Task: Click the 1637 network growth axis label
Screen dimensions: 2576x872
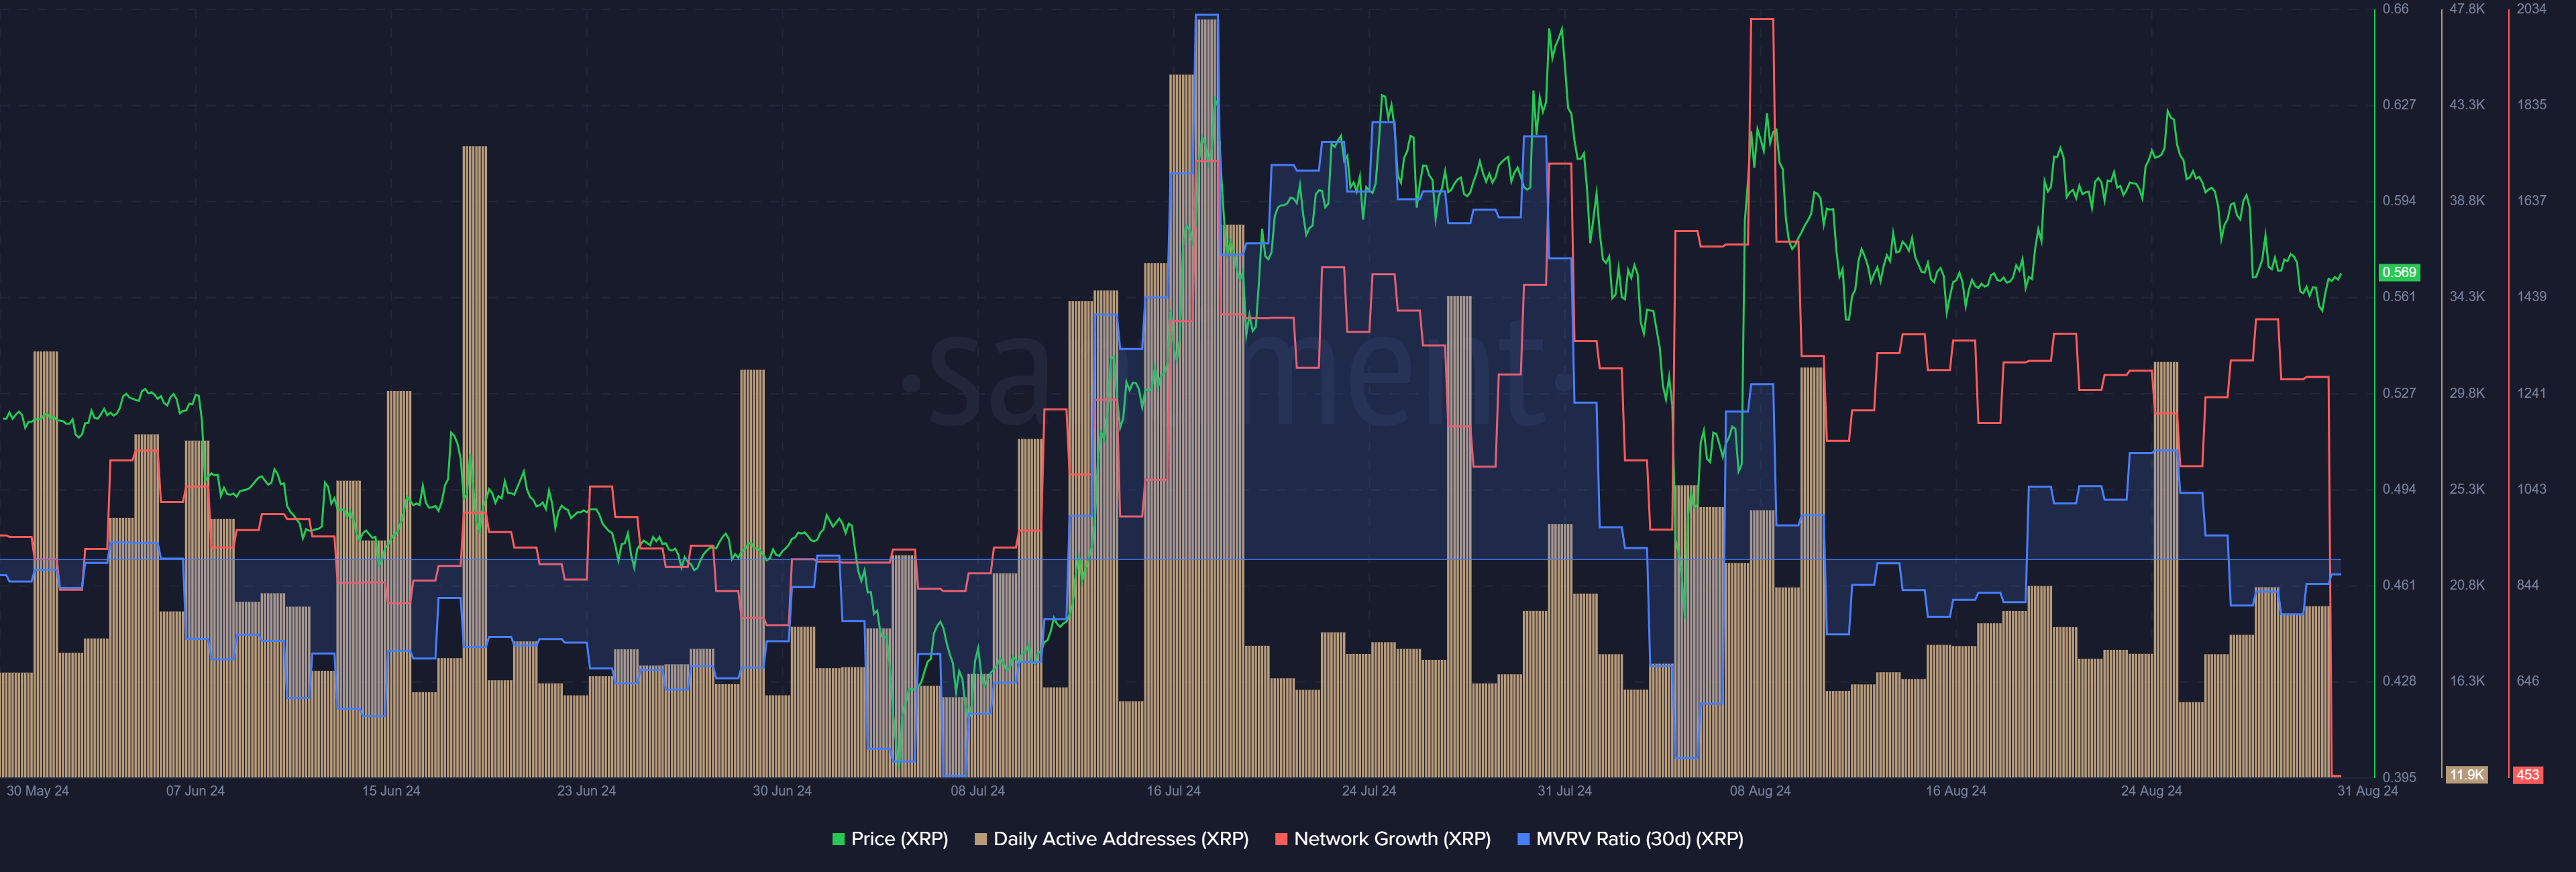Action: pyautogui.click(x=2531, y=201)
